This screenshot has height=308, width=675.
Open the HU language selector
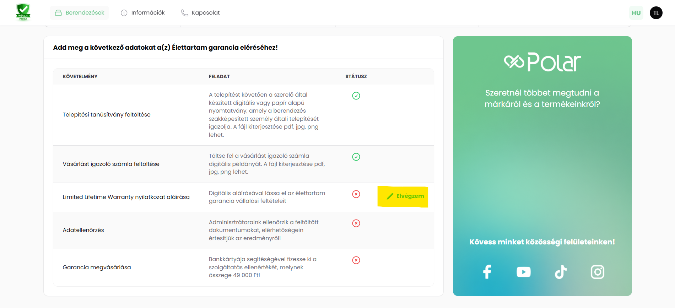(x=636, y=13)
